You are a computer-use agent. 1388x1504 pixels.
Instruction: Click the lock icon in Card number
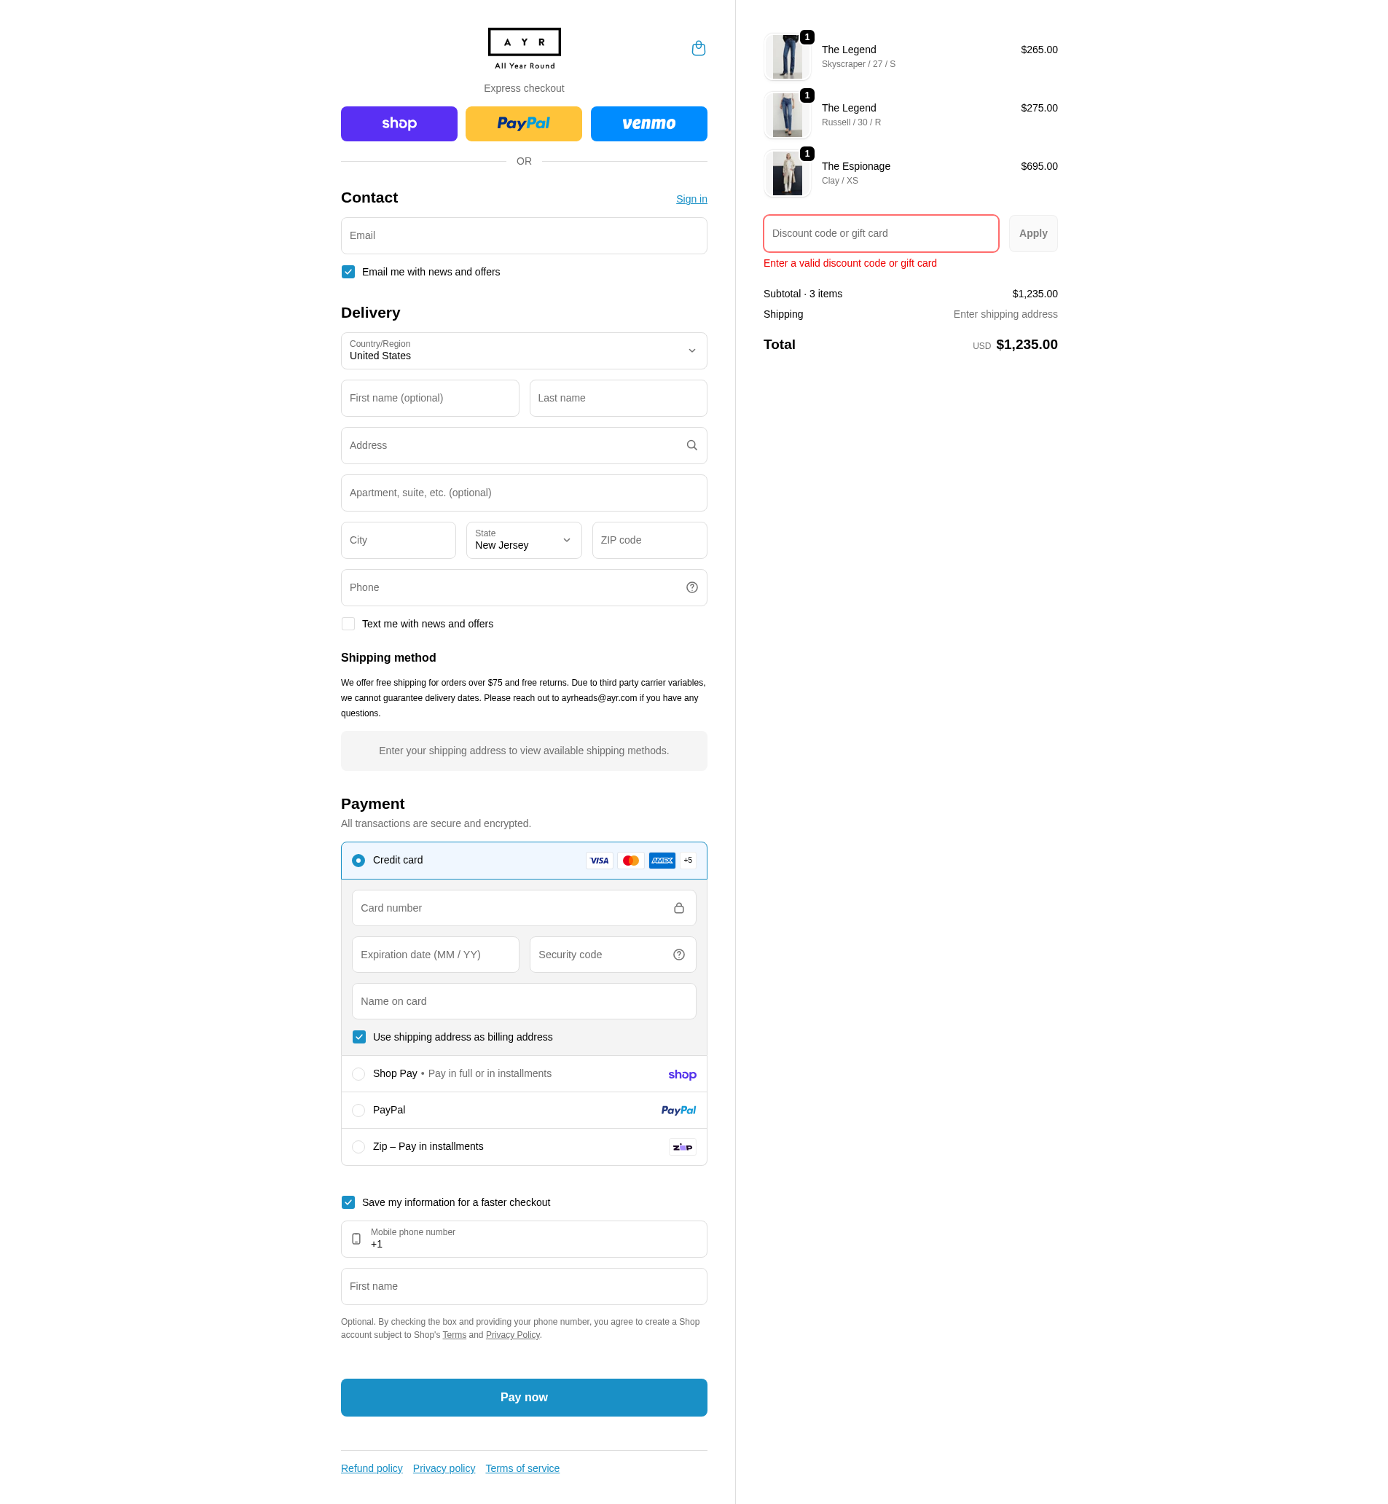click(678, 908)
